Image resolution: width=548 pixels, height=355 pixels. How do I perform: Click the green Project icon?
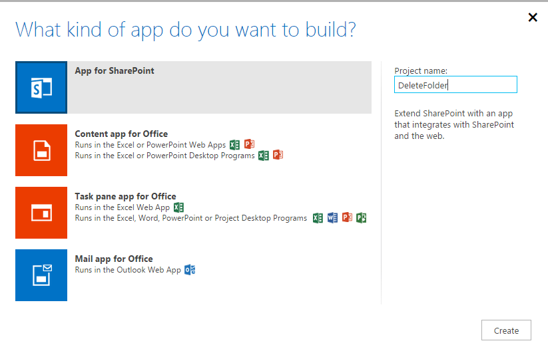click(x=362, y=218)
